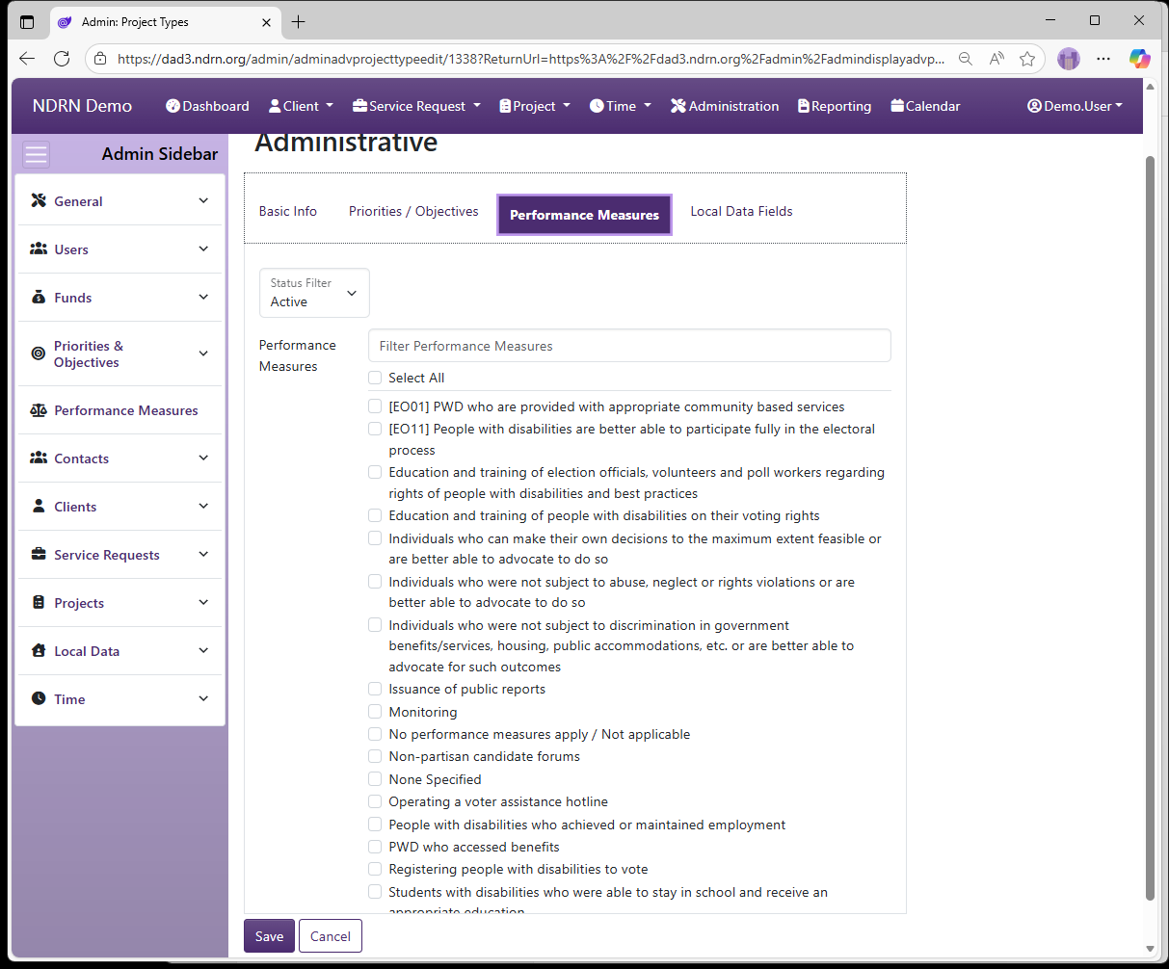Click the Save button
1169x969 pixels.
coord(269,936)
